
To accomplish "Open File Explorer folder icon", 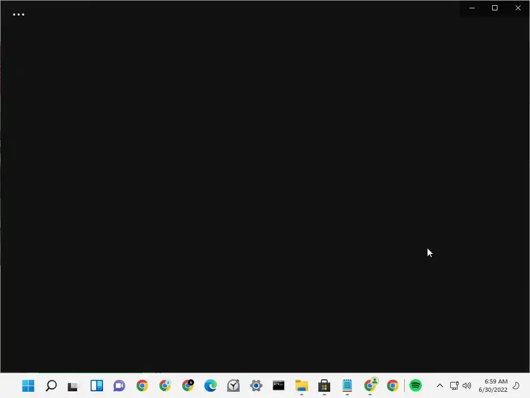I will click(302, 386).
